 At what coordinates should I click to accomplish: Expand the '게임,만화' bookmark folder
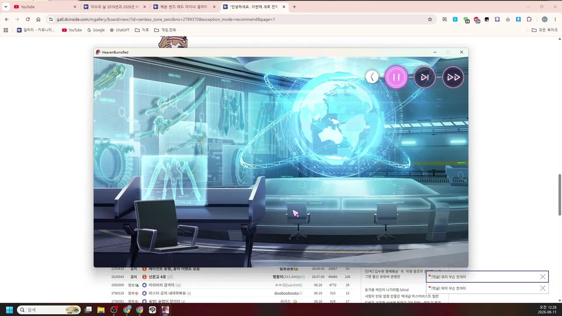click(165, 30)
